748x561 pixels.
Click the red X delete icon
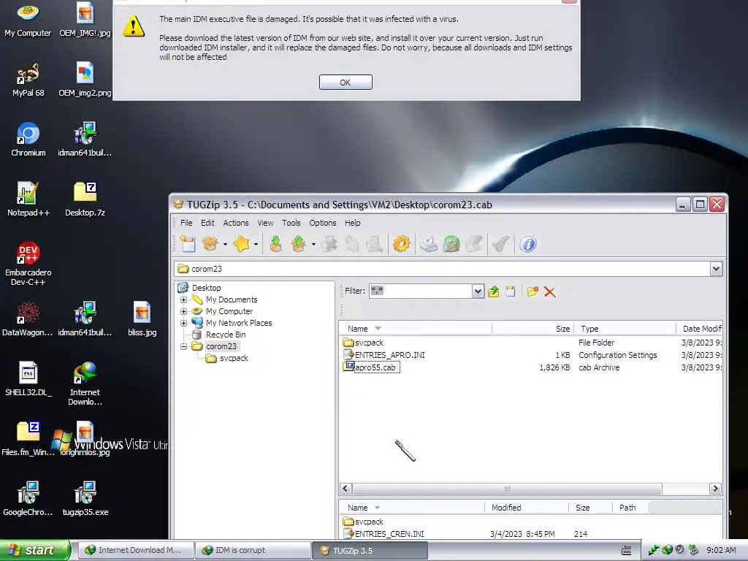pyautogui.click(x=549, y=292)
